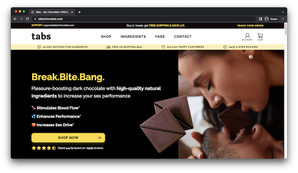Click the address bar showing tabschocolate.com
Viewport: 298px width, 173px height.
(145, 19)
